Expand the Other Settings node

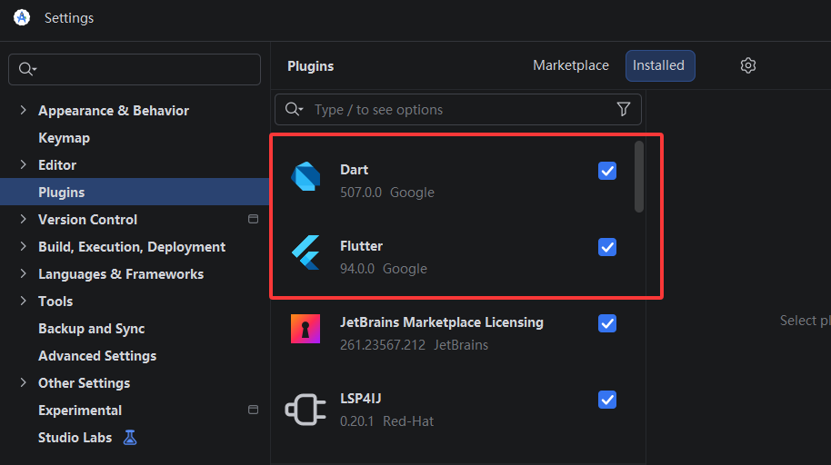tap(23, 382)
